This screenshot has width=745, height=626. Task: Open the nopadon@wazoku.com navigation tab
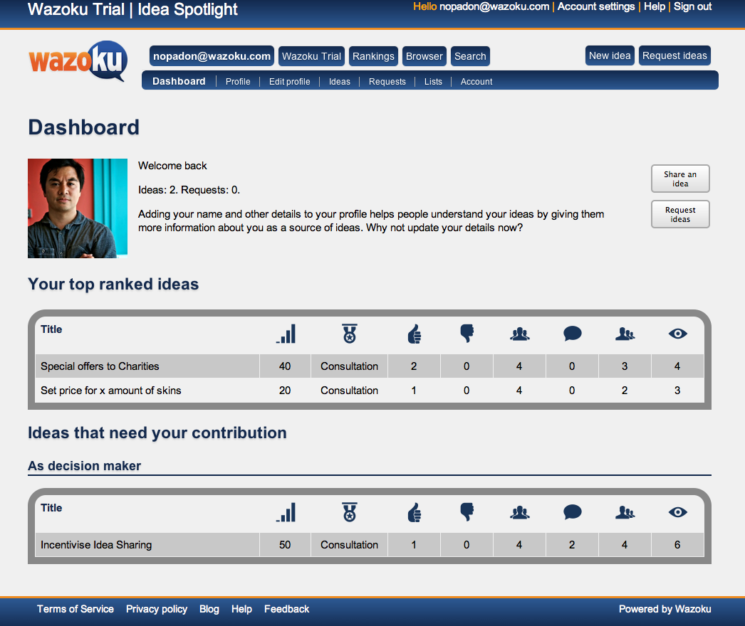[212, 56]
